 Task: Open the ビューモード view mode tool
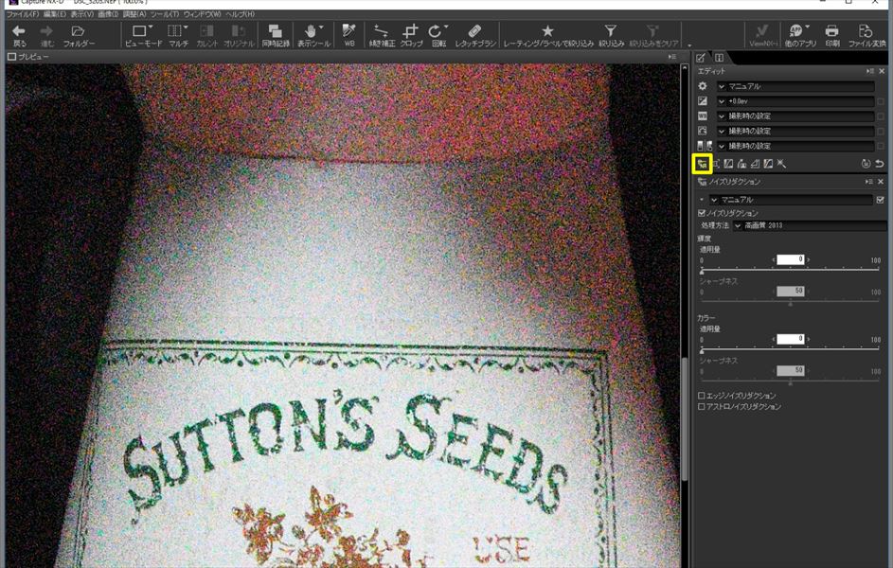[x=143, y=35]
